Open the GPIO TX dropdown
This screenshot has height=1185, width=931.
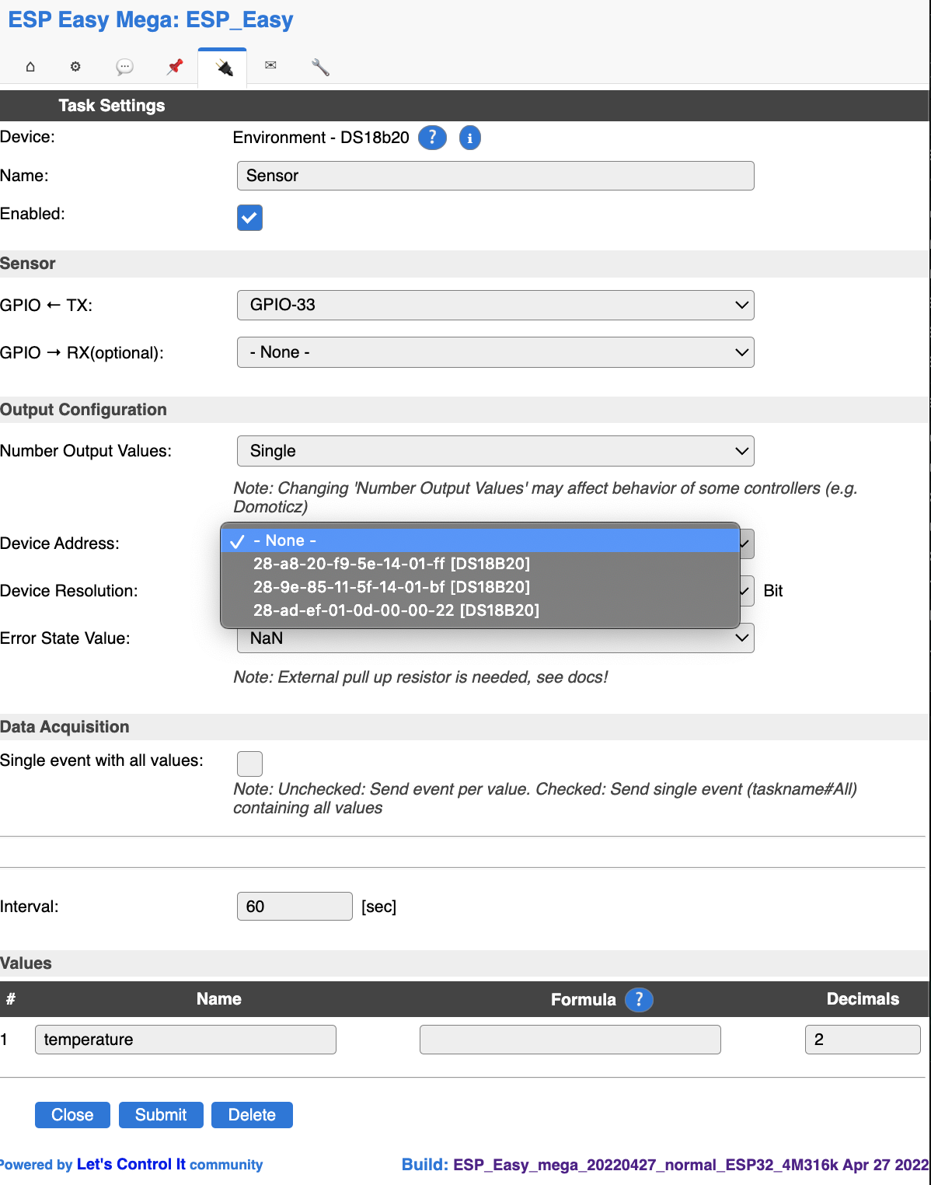click(495, 305)
